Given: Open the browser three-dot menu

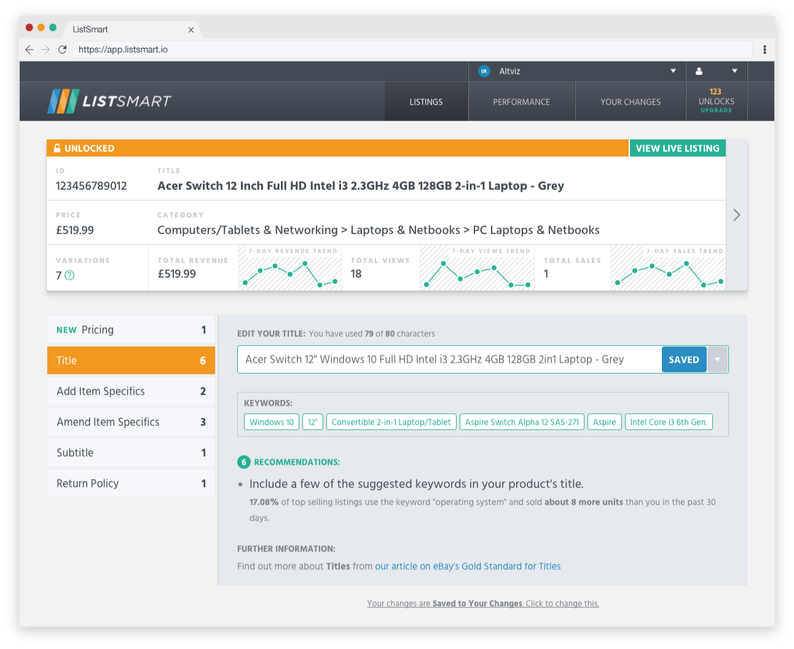Looking at the screenshot, I should (x=765, y=50).
